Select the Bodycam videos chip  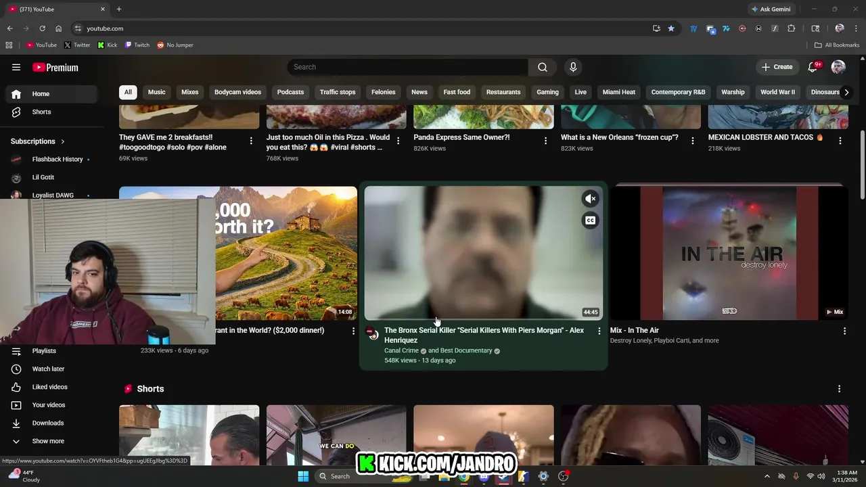point(237,92)
